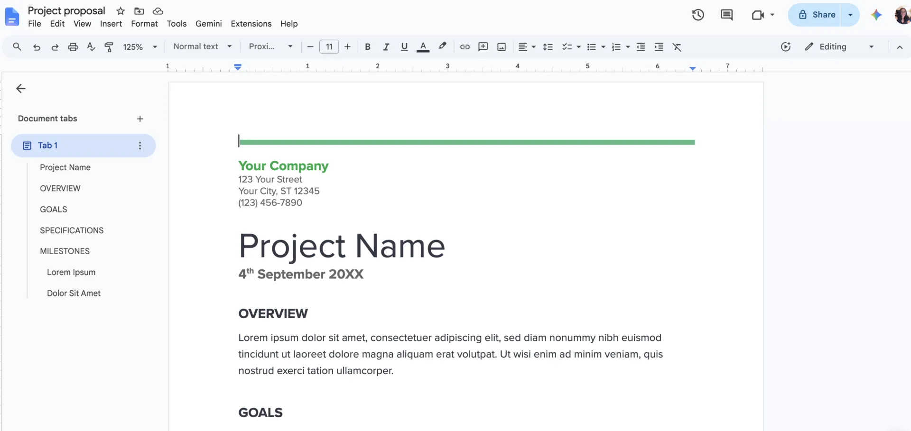Jump to GOALS in outline
The width and height of the screenshot is (911, 431).
click(54, 209)
